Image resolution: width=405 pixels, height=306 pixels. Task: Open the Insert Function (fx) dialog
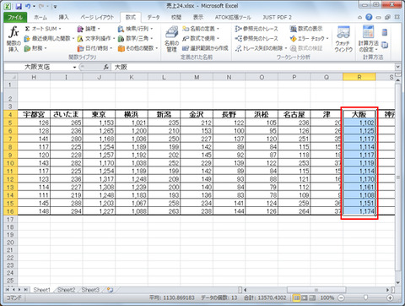[13, 39]
